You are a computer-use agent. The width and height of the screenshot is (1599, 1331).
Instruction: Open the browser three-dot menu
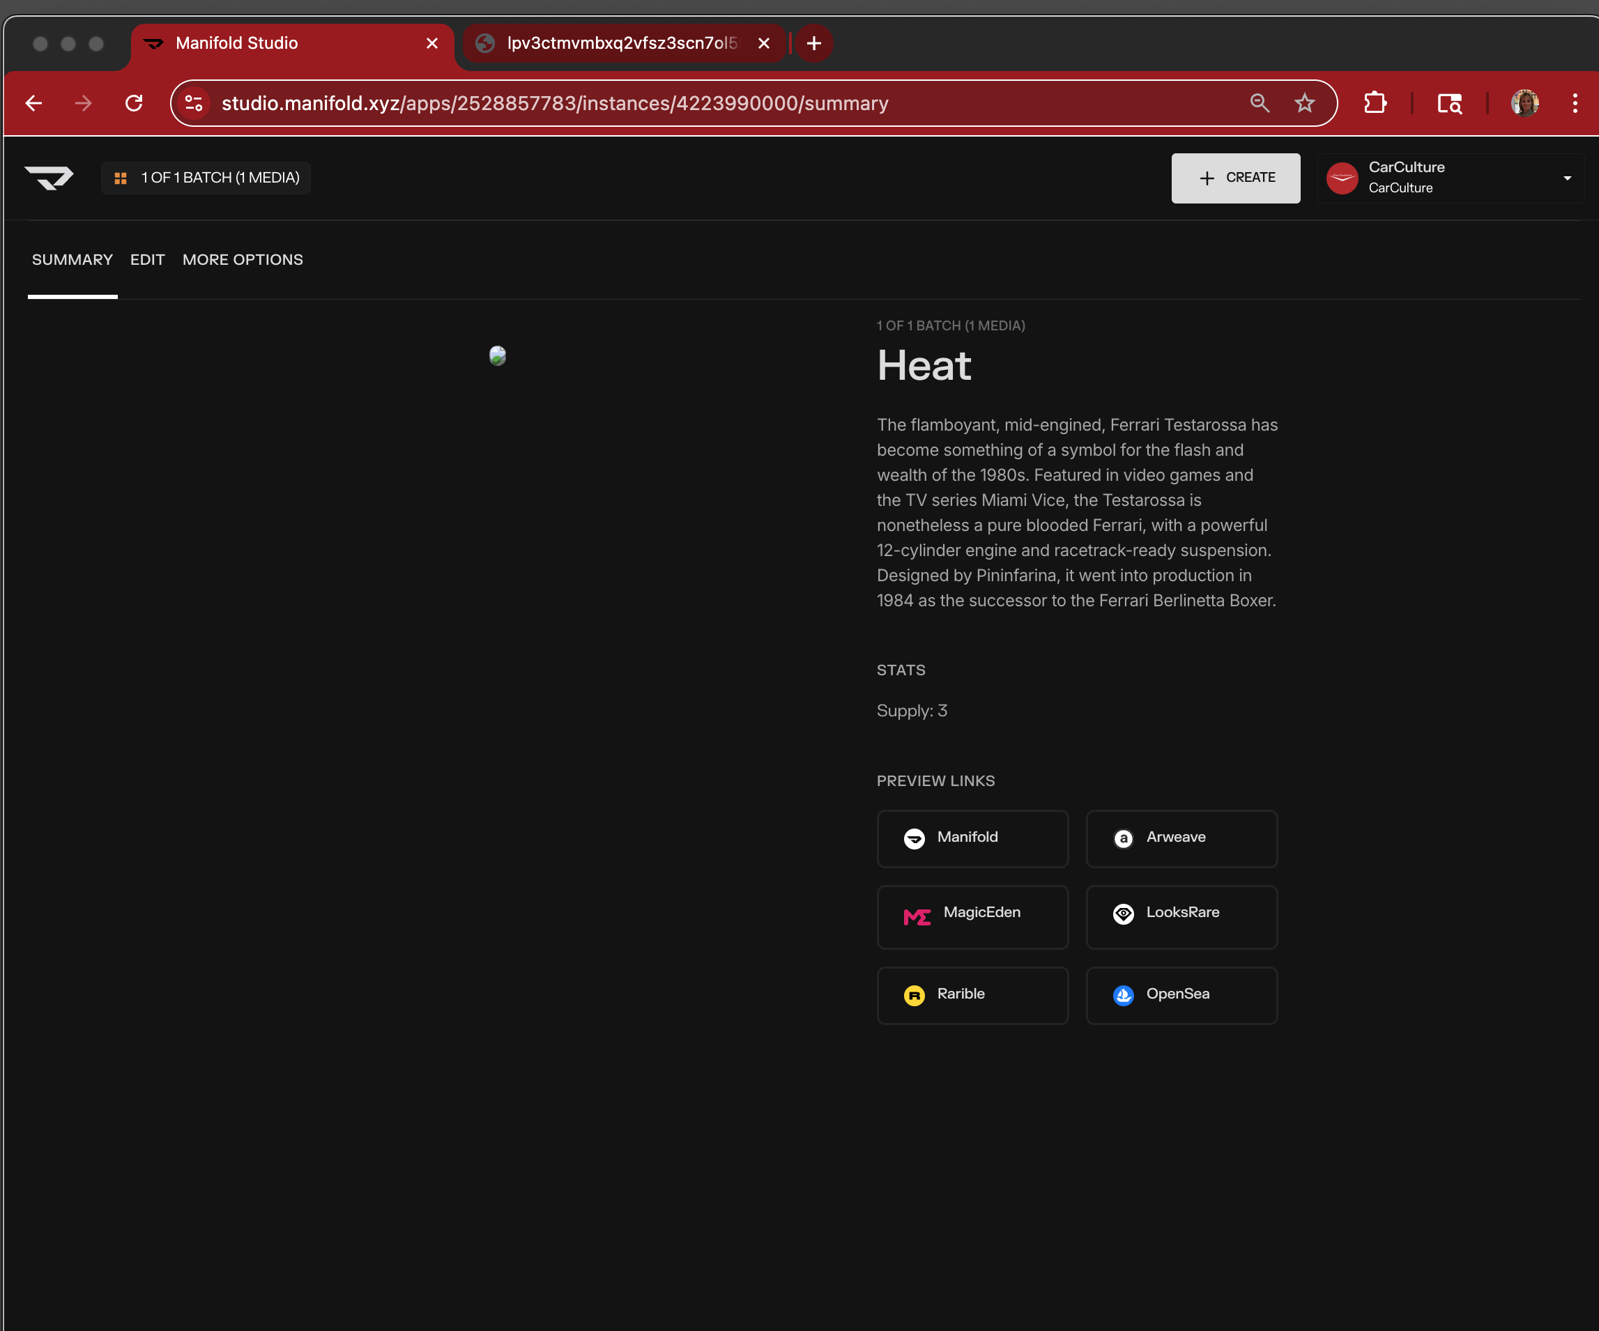coord(1575,103)
